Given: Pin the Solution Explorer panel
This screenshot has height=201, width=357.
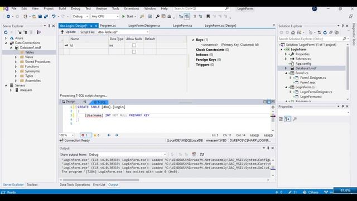Looking at the screenshot, I should (x=342, y=26).
